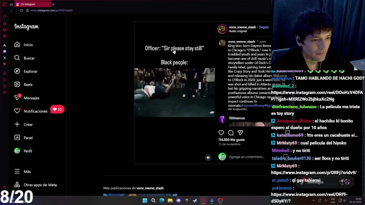Open vons_meme_stash profile from post header
Viewport: 365px width, 205px height.
242,27
